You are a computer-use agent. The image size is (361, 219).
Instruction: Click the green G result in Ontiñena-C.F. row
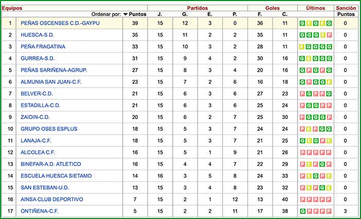[x=302, y=211]
